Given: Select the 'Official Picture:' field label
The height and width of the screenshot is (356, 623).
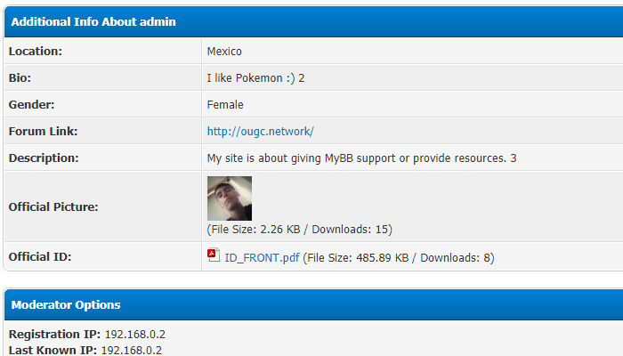Looking at the screenshot, I should pyautogui.click(x=53, y=206).
